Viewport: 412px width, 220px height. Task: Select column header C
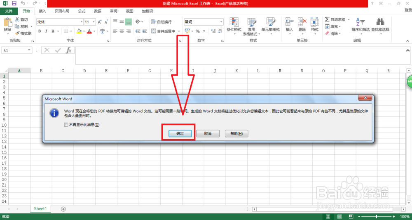[63, 71]
